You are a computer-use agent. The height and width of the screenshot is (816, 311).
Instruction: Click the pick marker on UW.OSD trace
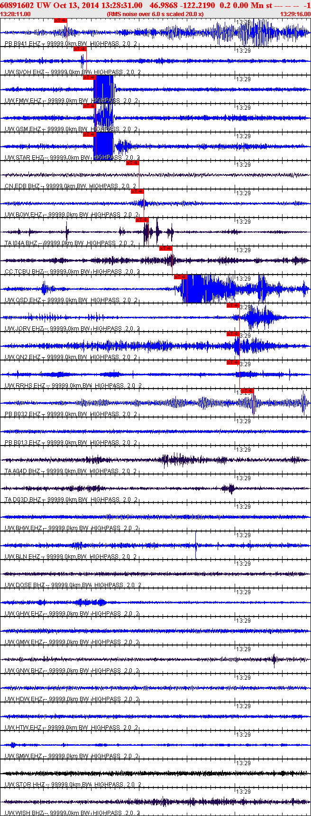click(181, 277)
